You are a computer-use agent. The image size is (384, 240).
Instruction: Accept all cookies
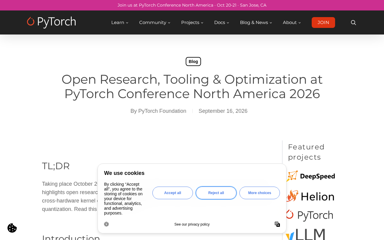tap(172, 193)
